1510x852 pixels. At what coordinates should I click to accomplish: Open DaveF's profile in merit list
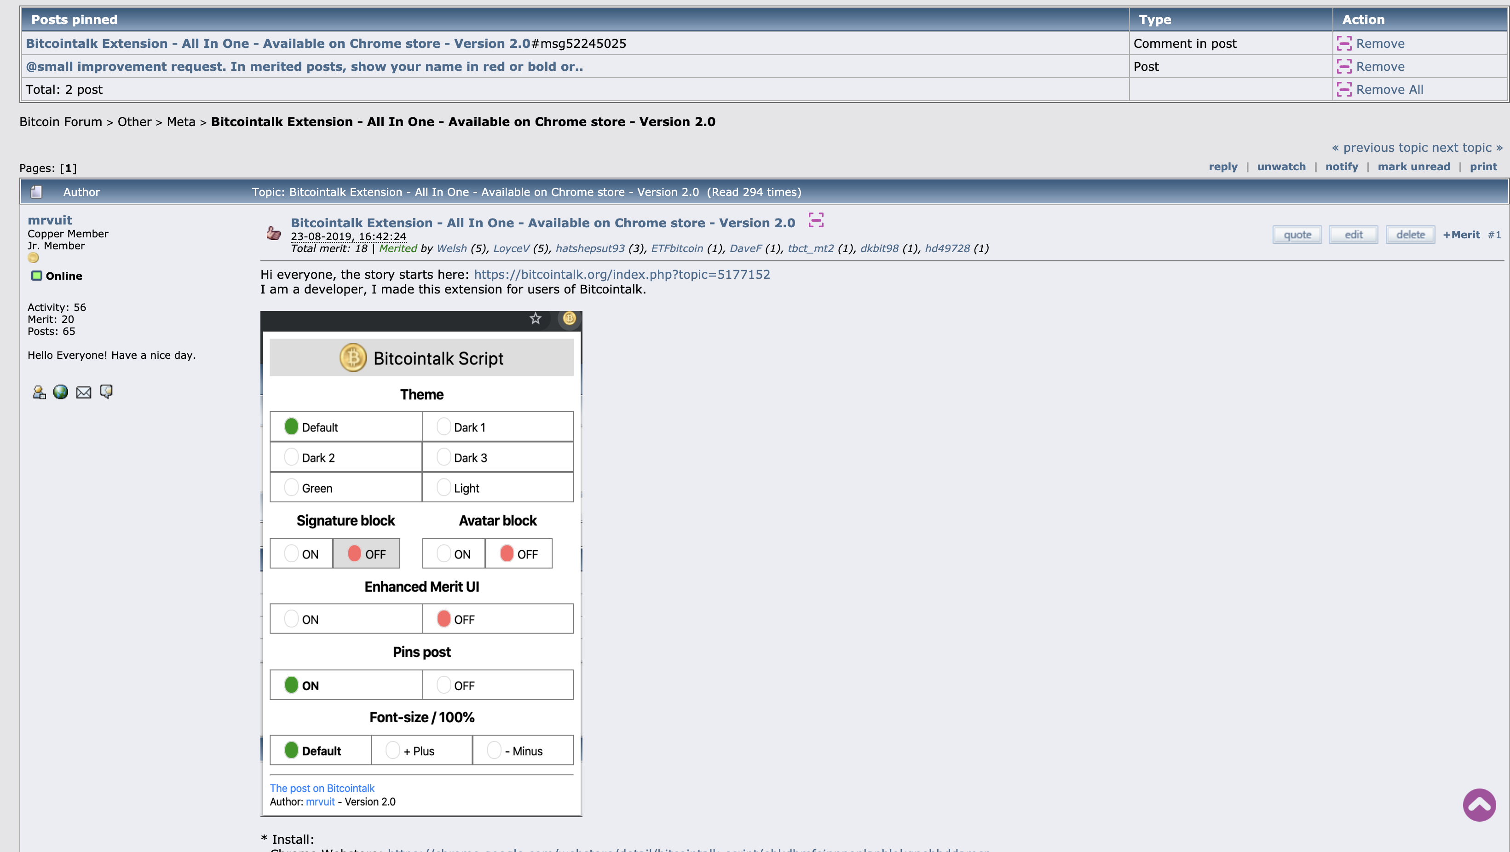click(746, 248)
